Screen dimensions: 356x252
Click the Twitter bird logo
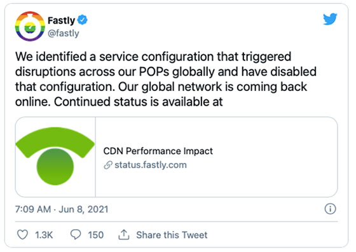point(330,19)
